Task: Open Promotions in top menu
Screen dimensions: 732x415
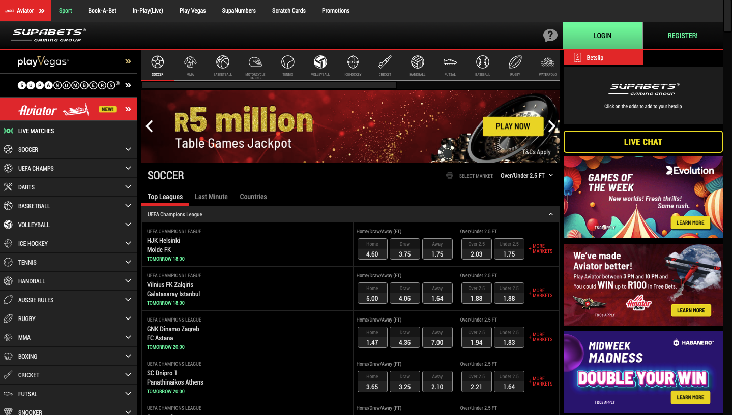Action: pos(336,11)
